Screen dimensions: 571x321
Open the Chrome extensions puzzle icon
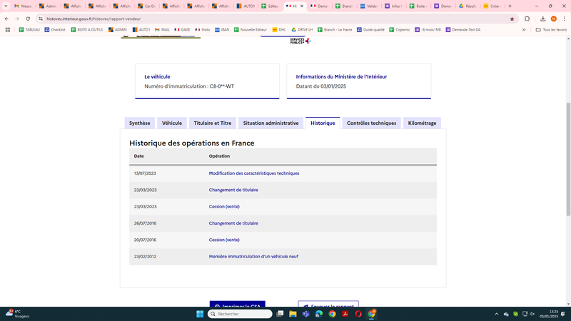[x=527, y=19]
